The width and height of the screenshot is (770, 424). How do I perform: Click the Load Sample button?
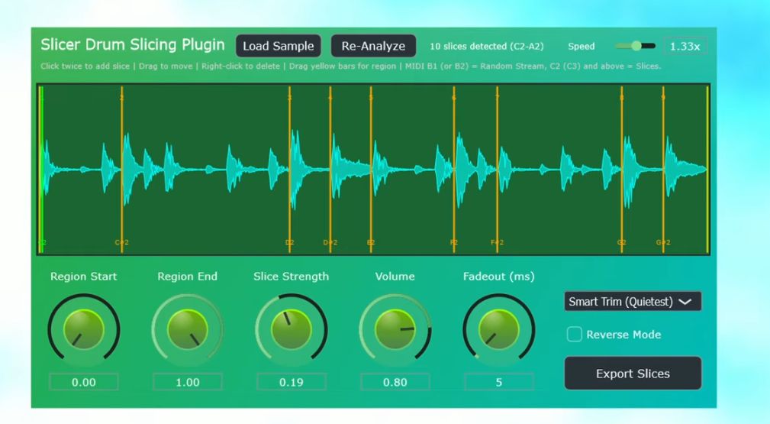[278, 46]
